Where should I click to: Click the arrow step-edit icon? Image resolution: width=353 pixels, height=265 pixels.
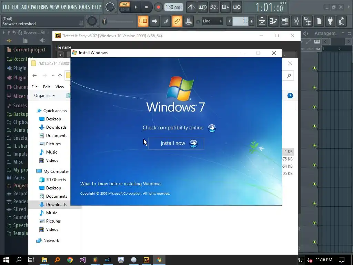[154, 21]
